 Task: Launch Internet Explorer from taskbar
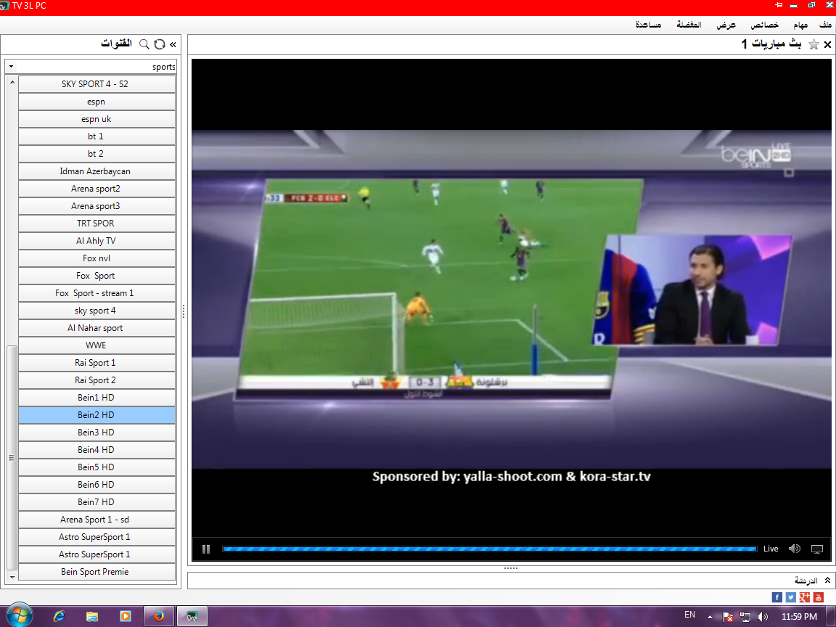pyautogui.click(x=60, y=616)
